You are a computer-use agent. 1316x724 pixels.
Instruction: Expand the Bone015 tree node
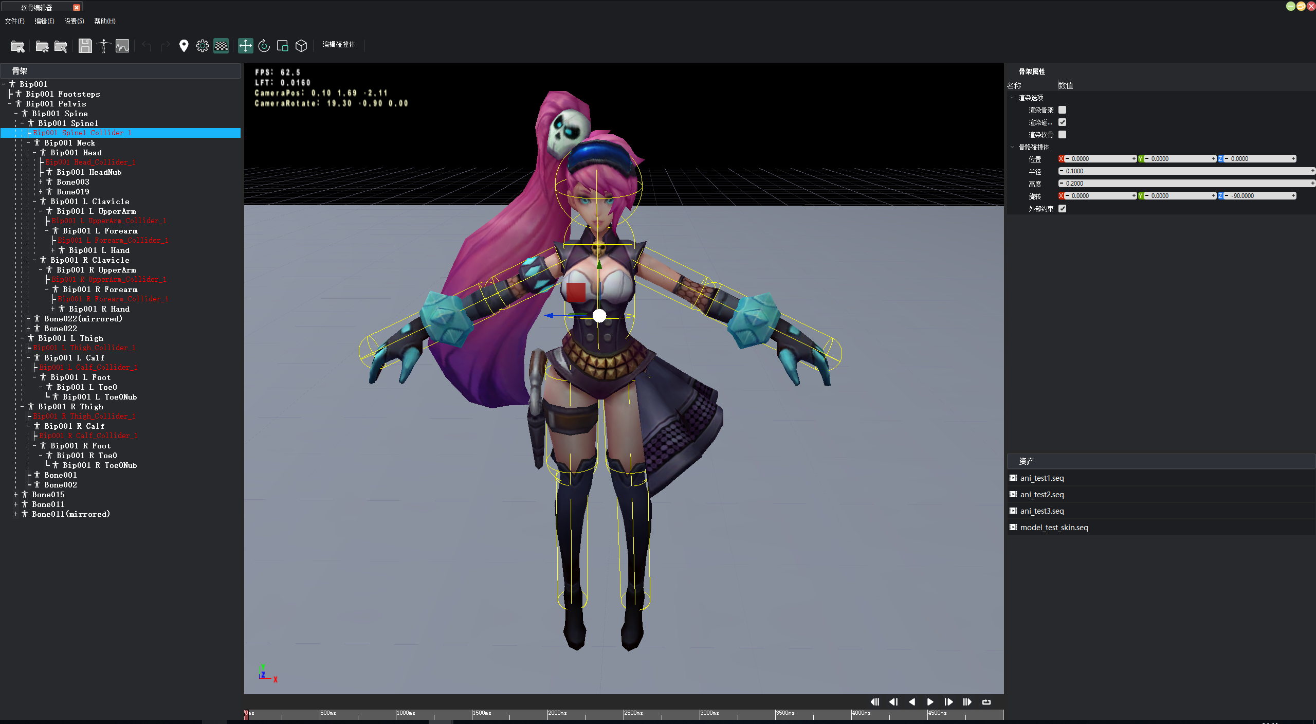pos(16,495)
